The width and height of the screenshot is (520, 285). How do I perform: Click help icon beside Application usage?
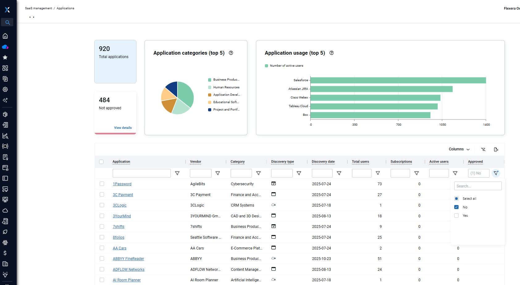click(332, 53)
